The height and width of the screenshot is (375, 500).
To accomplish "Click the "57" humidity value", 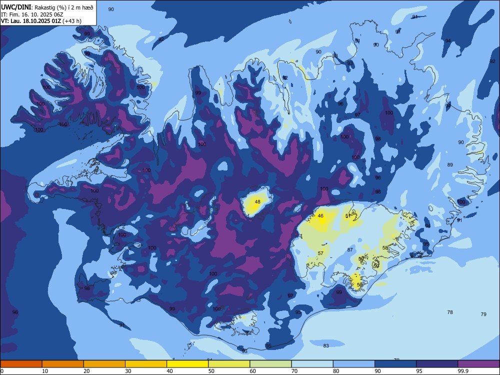I will (320, 253).
